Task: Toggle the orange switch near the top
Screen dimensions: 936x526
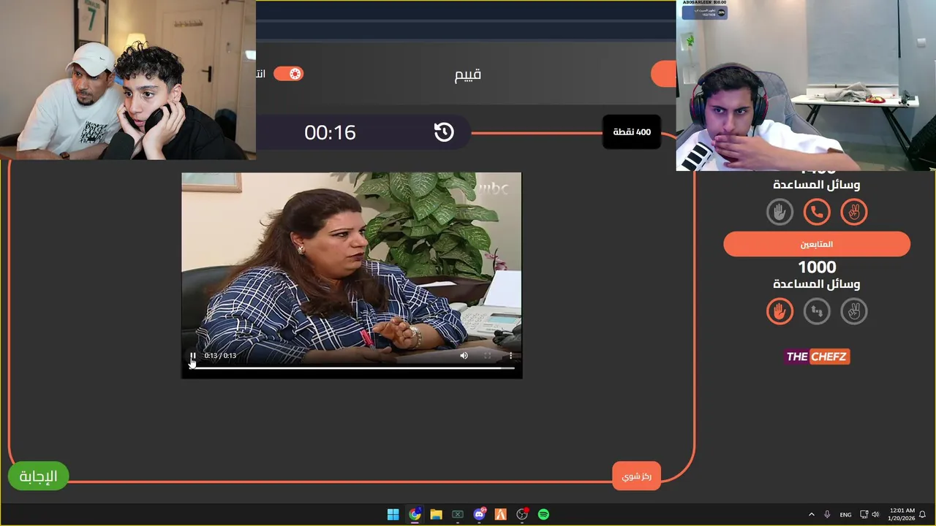Action: (x=288, y=74)
